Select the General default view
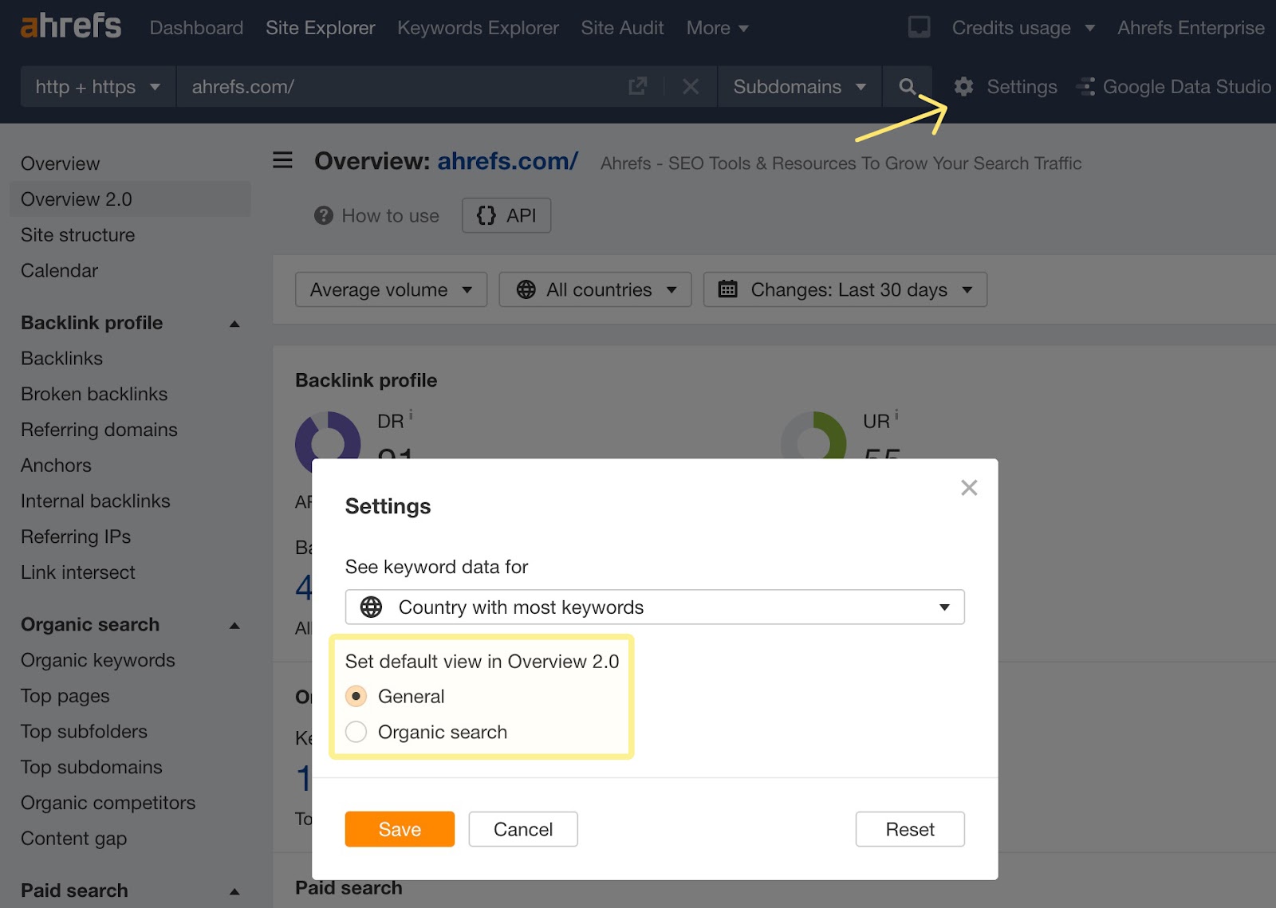 (356, 696)
